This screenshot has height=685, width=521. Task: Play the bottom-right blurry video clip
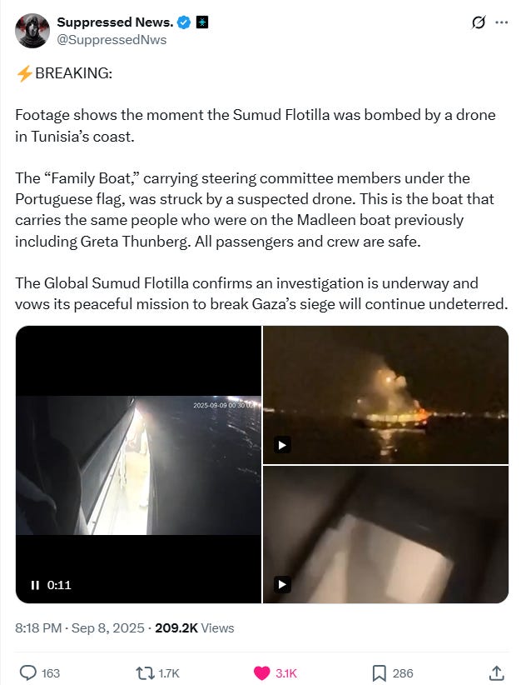pyautogui.click(x=282, y=584)
